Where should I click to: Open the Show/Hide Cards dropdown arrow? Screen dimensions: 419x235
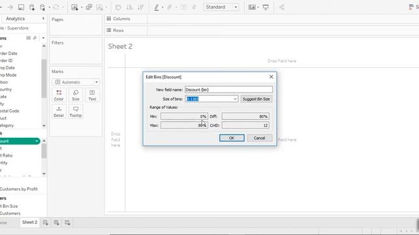tap(258, 7)
